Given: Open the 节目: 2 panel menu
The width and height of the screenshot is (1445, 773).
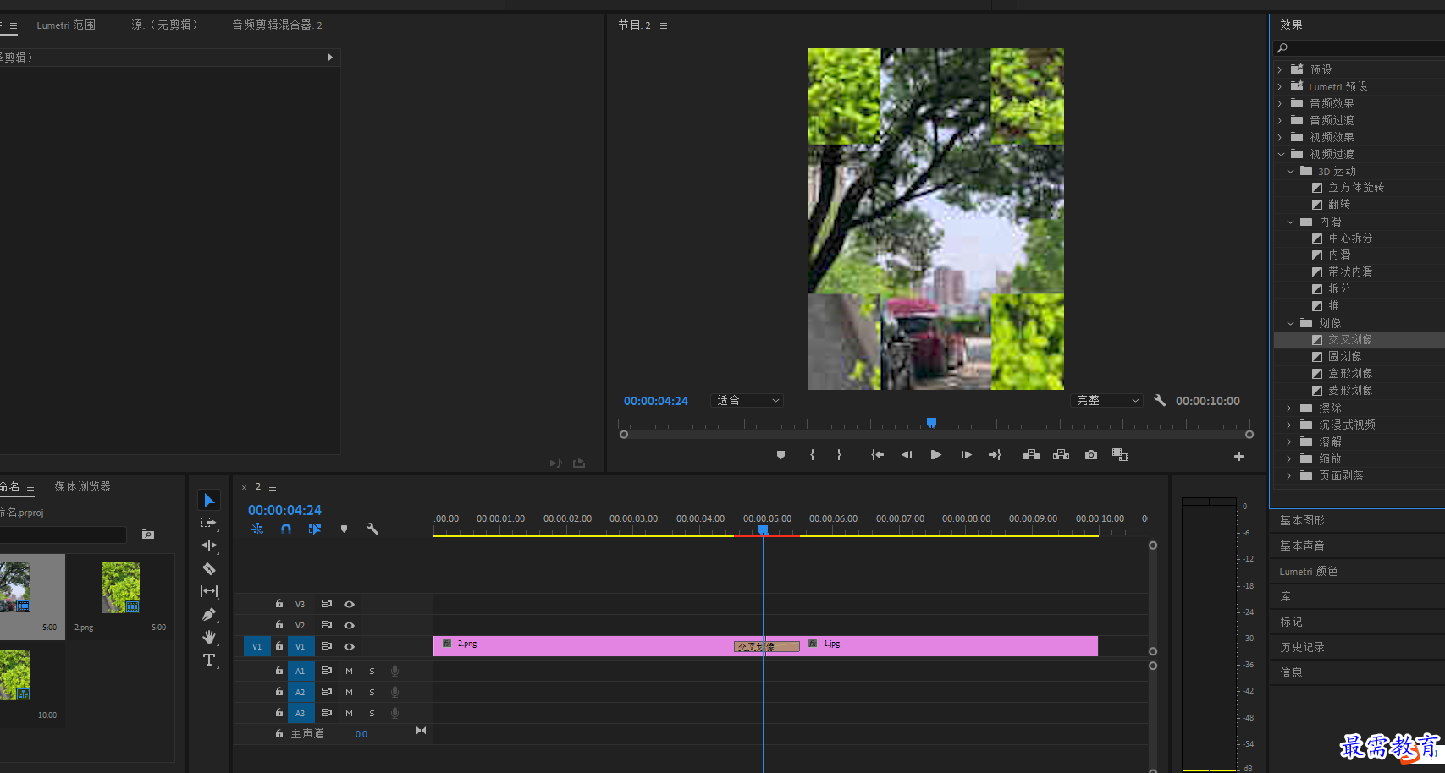Looking at the screenshot, I should [664, 25].
